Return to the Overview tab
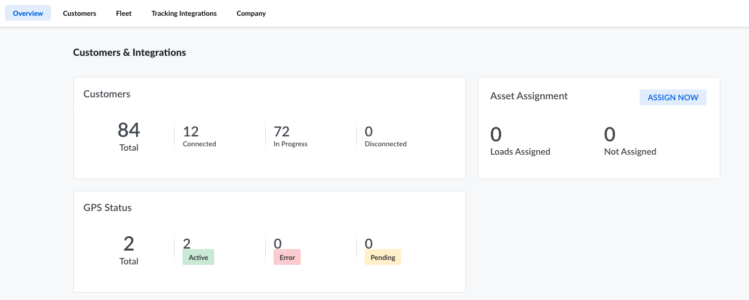 point(28,13)
